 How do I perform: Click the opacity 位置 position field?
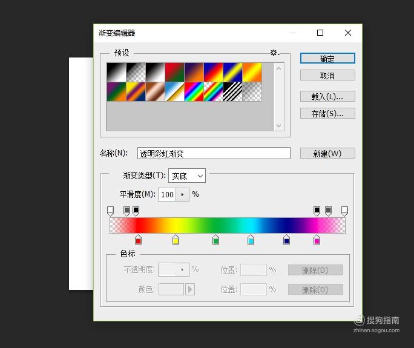(x=254, y=270)
